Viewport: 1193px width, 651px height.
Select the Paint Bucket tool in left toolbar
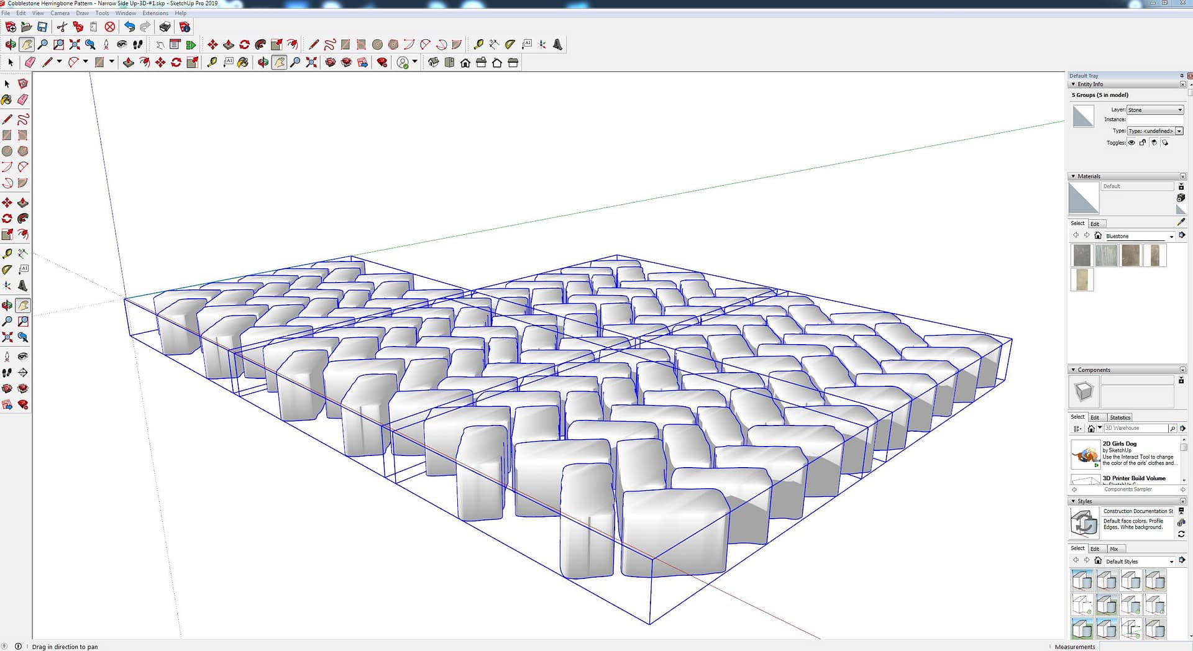pos(7,100)
